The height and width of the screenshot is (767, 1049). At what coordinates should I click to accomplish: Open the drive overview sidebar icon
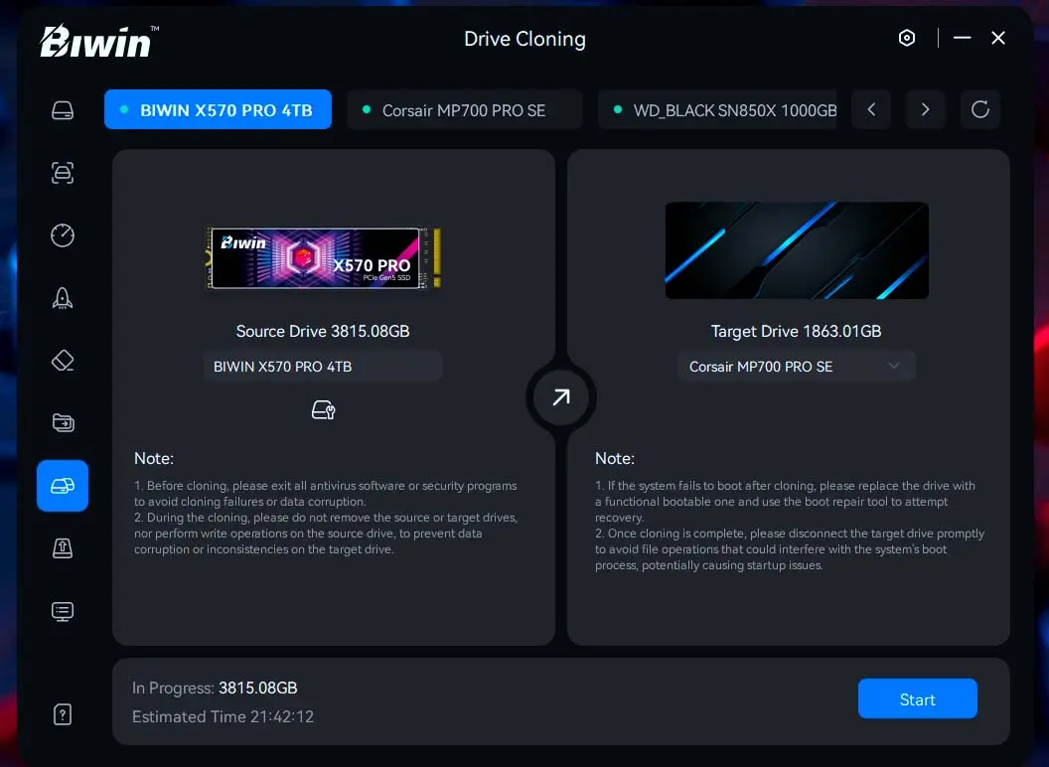63,110
